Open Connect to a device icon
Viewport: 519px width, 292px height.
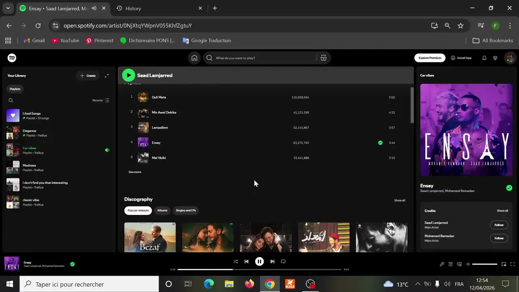click(459, 264)
